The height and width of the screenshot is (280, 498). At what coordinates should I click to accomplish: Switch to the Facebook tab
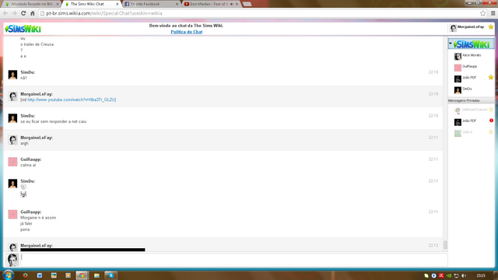coord(151,4)
